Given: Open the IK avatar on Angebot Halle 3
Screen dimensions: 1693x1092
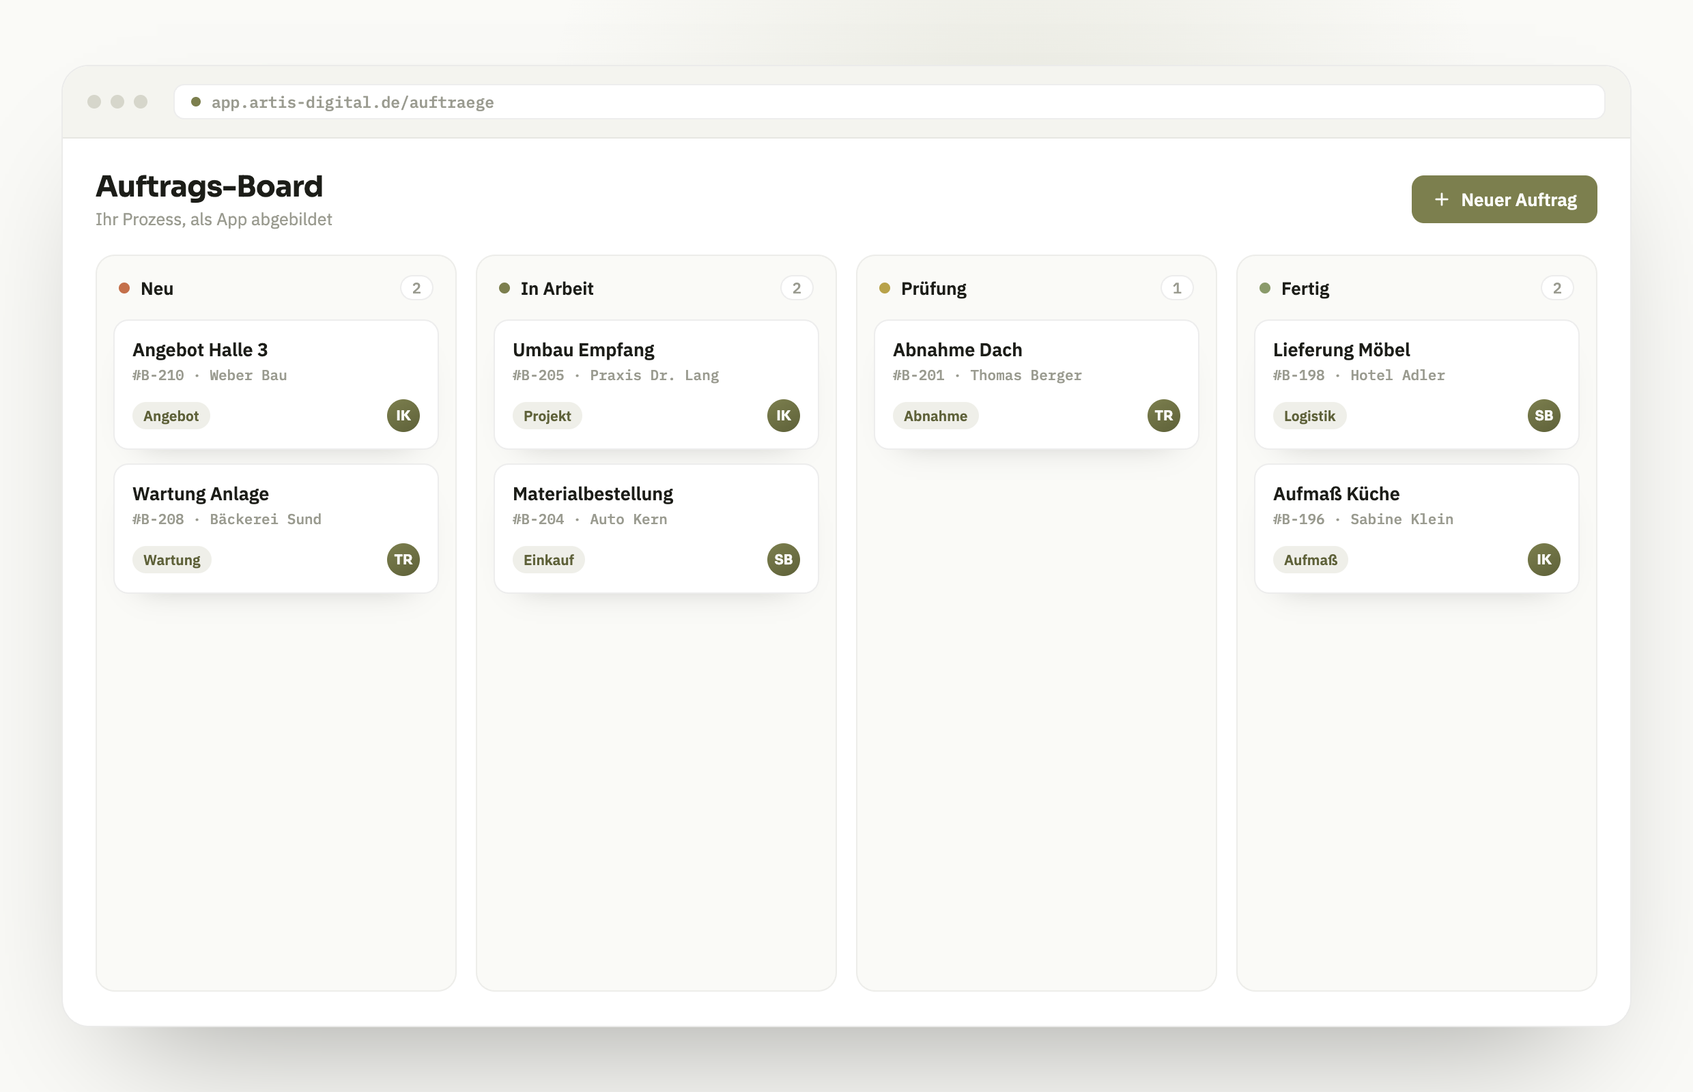Looking at the screenshot, I should click(403, 416).
